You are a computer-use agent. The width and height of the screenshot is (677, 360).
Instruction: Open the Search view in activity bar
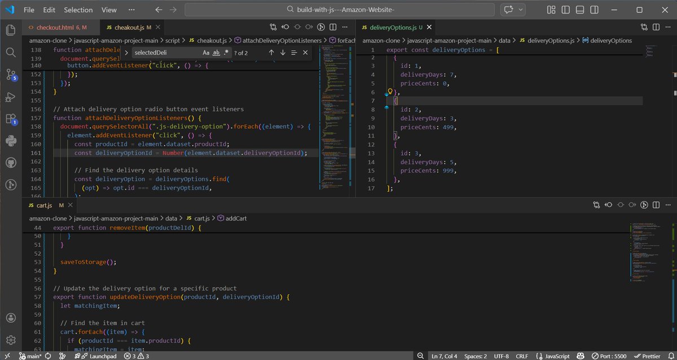(x=11, y=52)
